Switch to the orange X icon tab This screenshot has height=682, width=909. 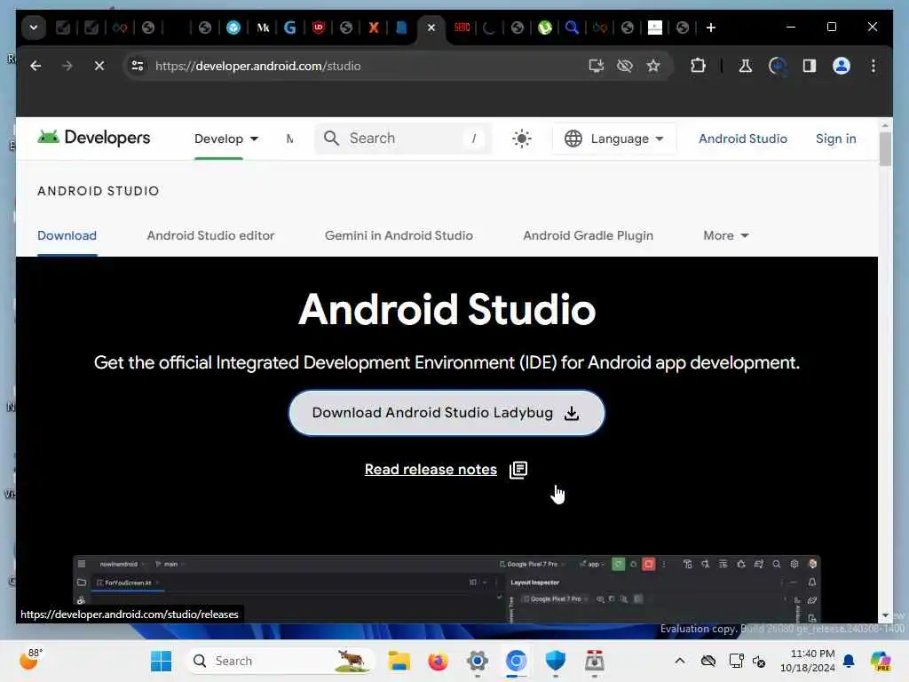point(374,28)
